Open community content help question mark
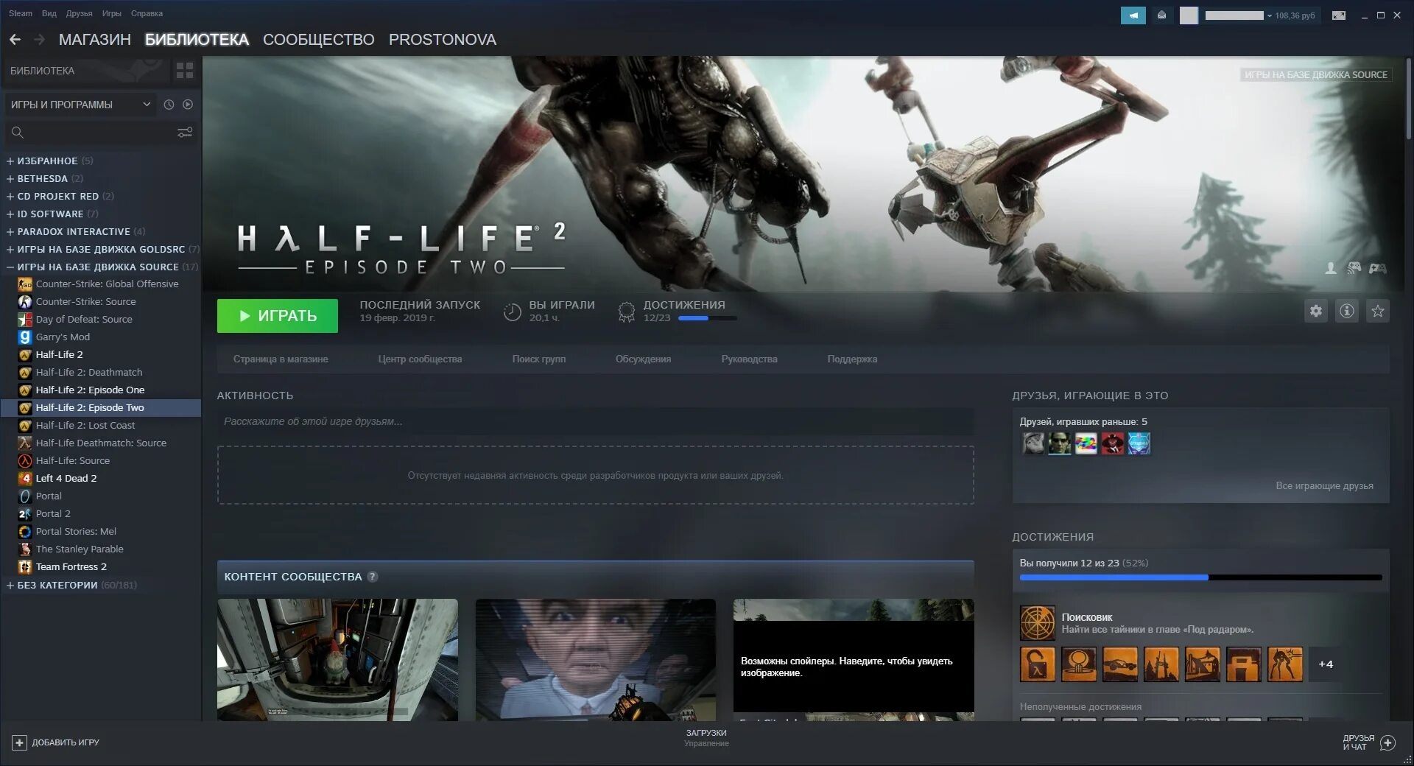 point(373,577)
